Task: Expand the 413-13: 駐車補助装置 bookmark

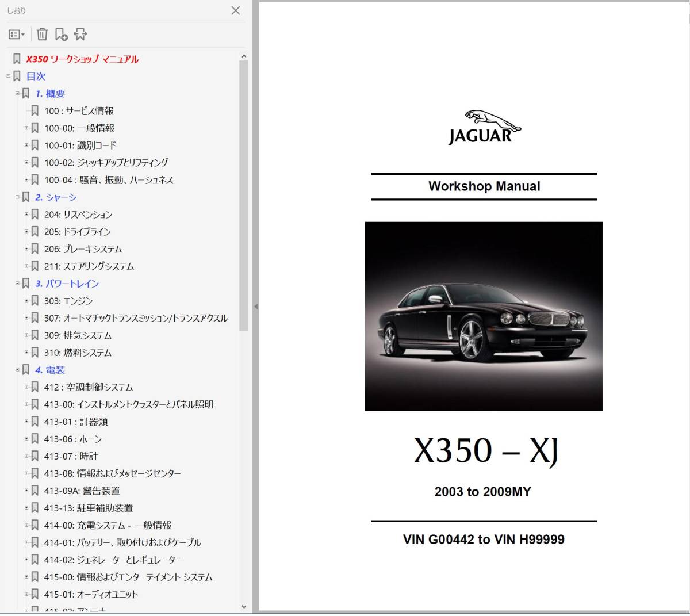Action: [x=26, y=507]
